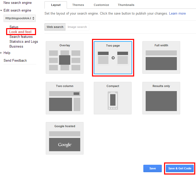Open the Customize tab
This screenshot has height=175, width=196.
pos(101,5)
